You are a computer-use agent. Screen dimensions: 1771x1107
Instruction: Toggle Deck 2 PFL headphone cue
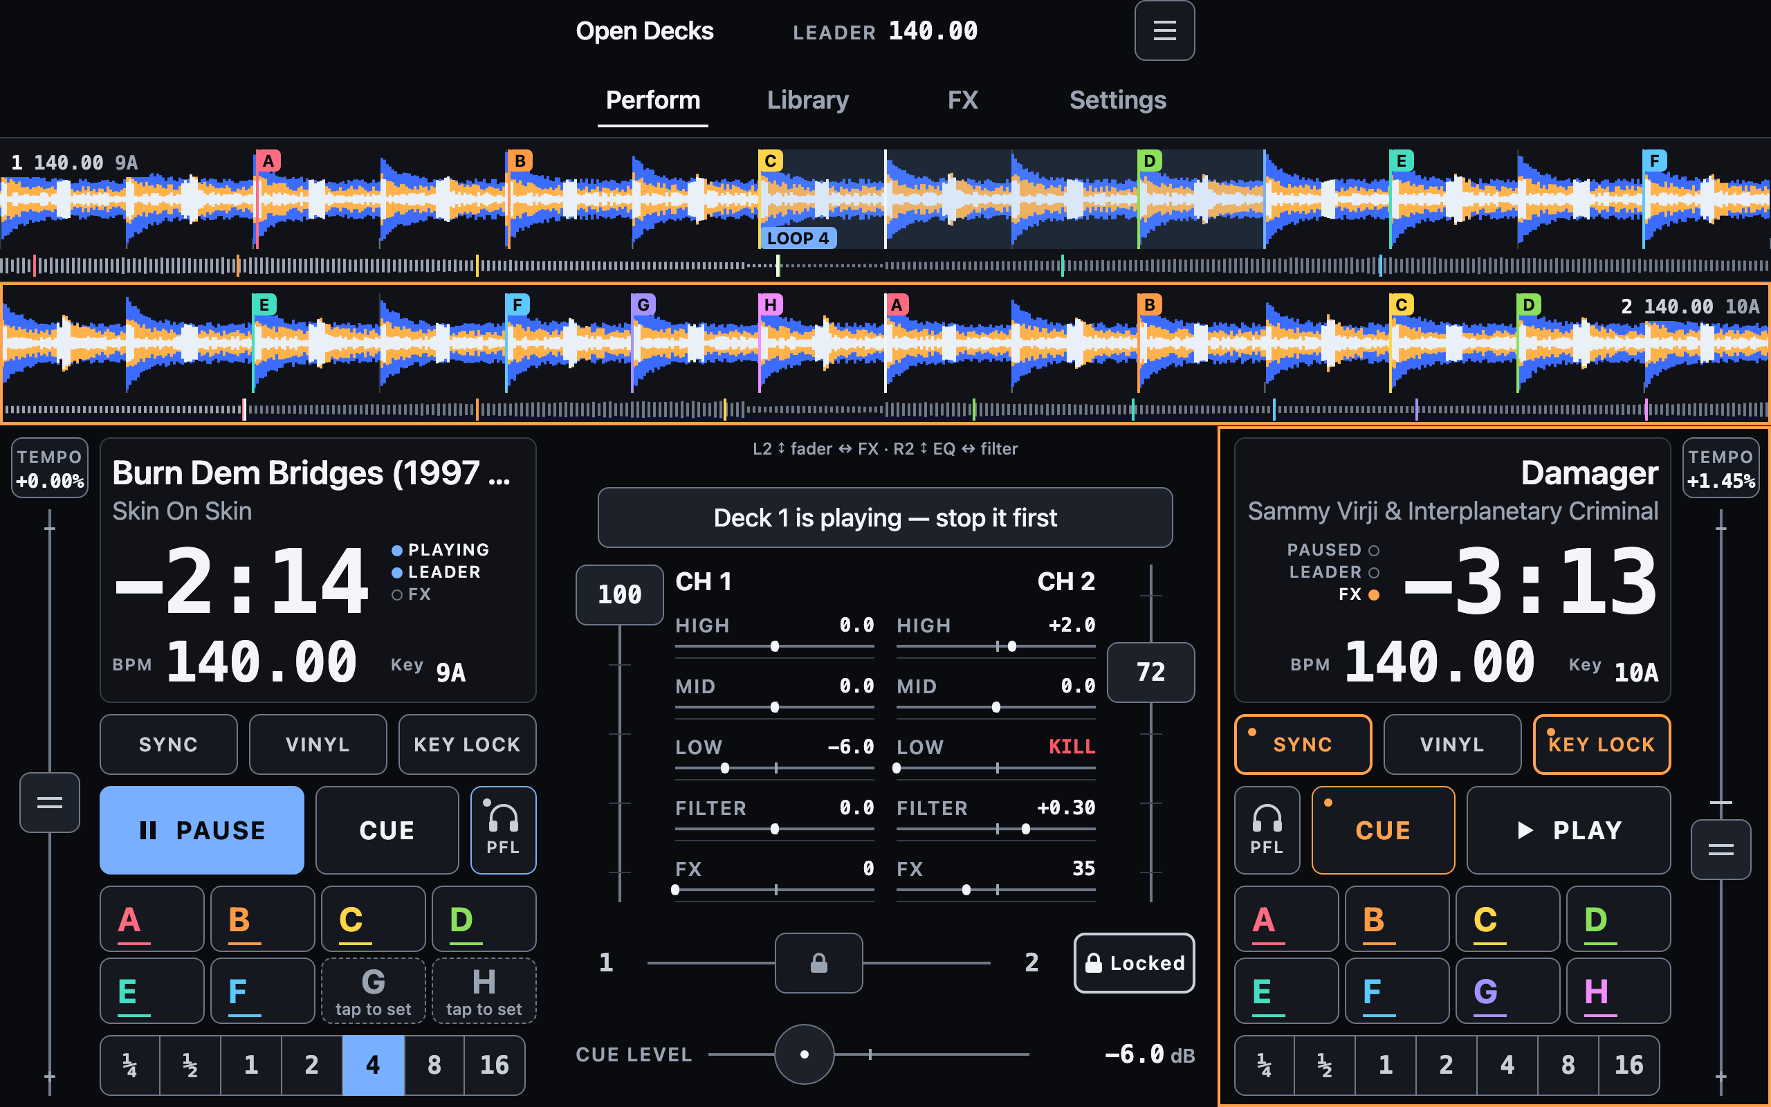pyautogui.click(x=1267, y=830)
